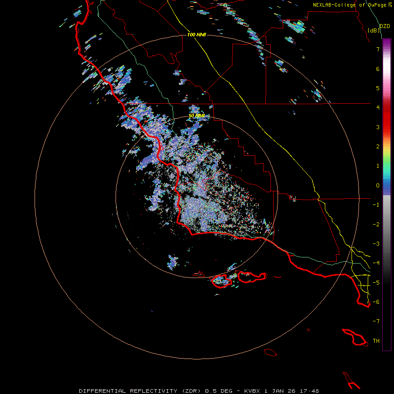Select the TH threshold label on the scale

pyautogui.click(x=376, y=341)
